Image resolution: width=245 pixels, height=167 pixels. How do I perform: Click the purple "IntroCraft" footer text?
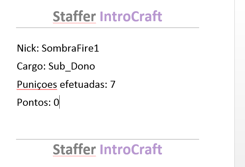131,149
